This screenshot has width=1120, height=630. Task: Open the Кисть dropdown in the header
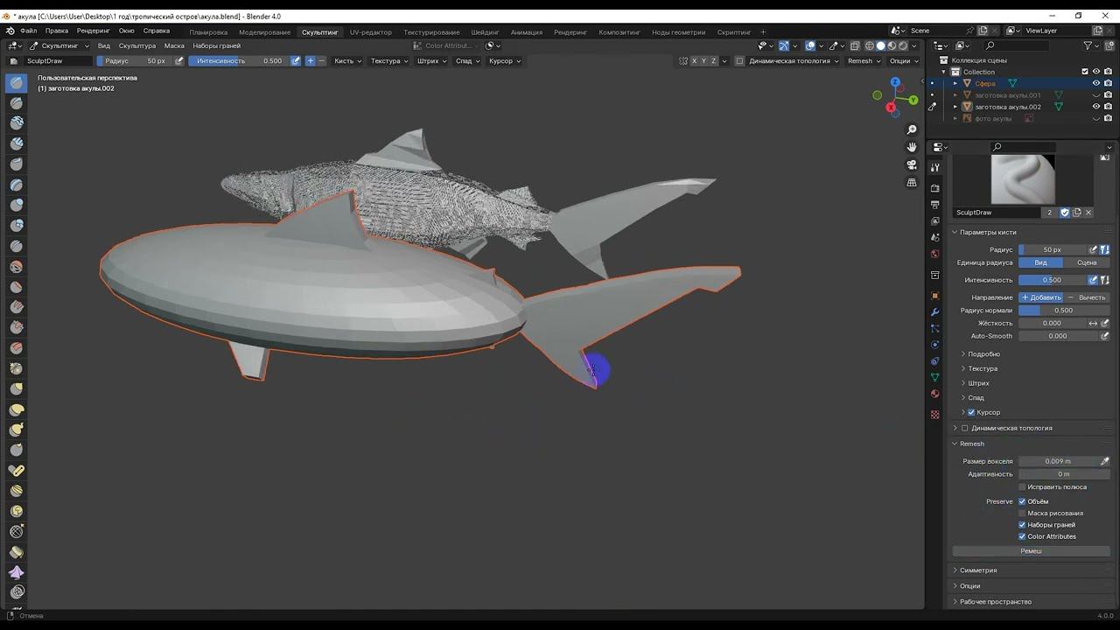[346, 61]
